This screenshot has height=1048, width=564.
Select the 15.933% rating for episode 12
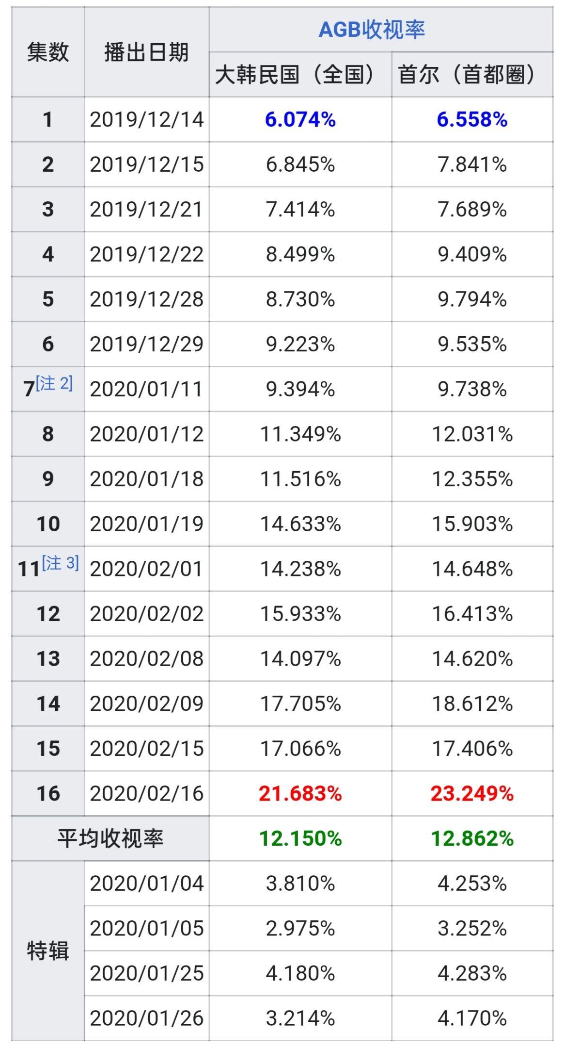(x=300, y=614)
